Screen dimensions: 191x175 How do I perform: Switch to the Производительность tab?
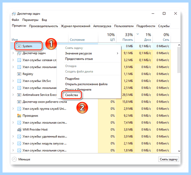pos(44,26)
